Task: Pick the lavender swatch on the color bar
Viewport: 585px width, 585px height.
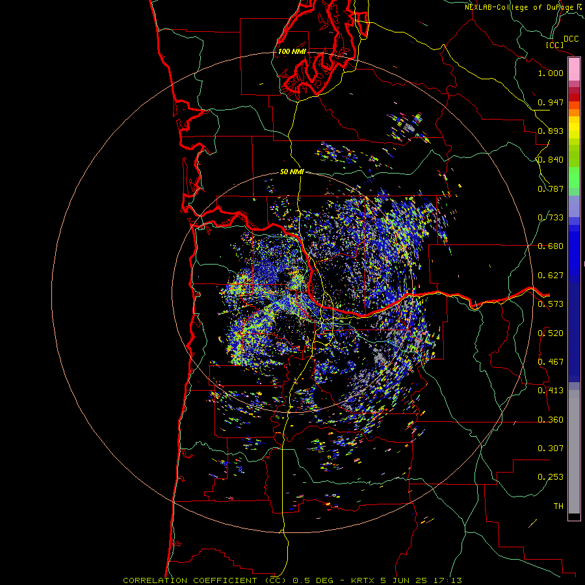Action: [574, 206]
